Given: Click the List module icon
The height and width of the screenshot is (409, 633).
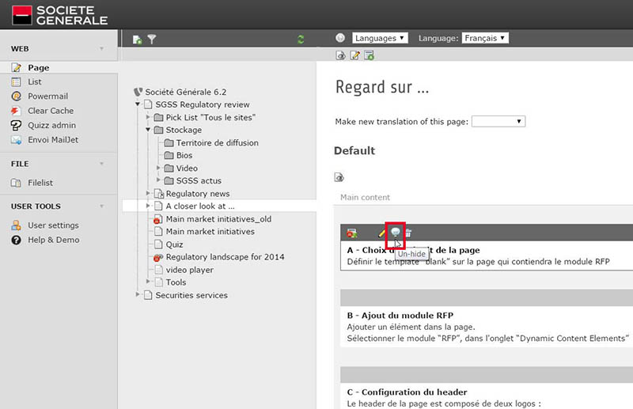Looking at the screenshot, I should coord(16,82).
